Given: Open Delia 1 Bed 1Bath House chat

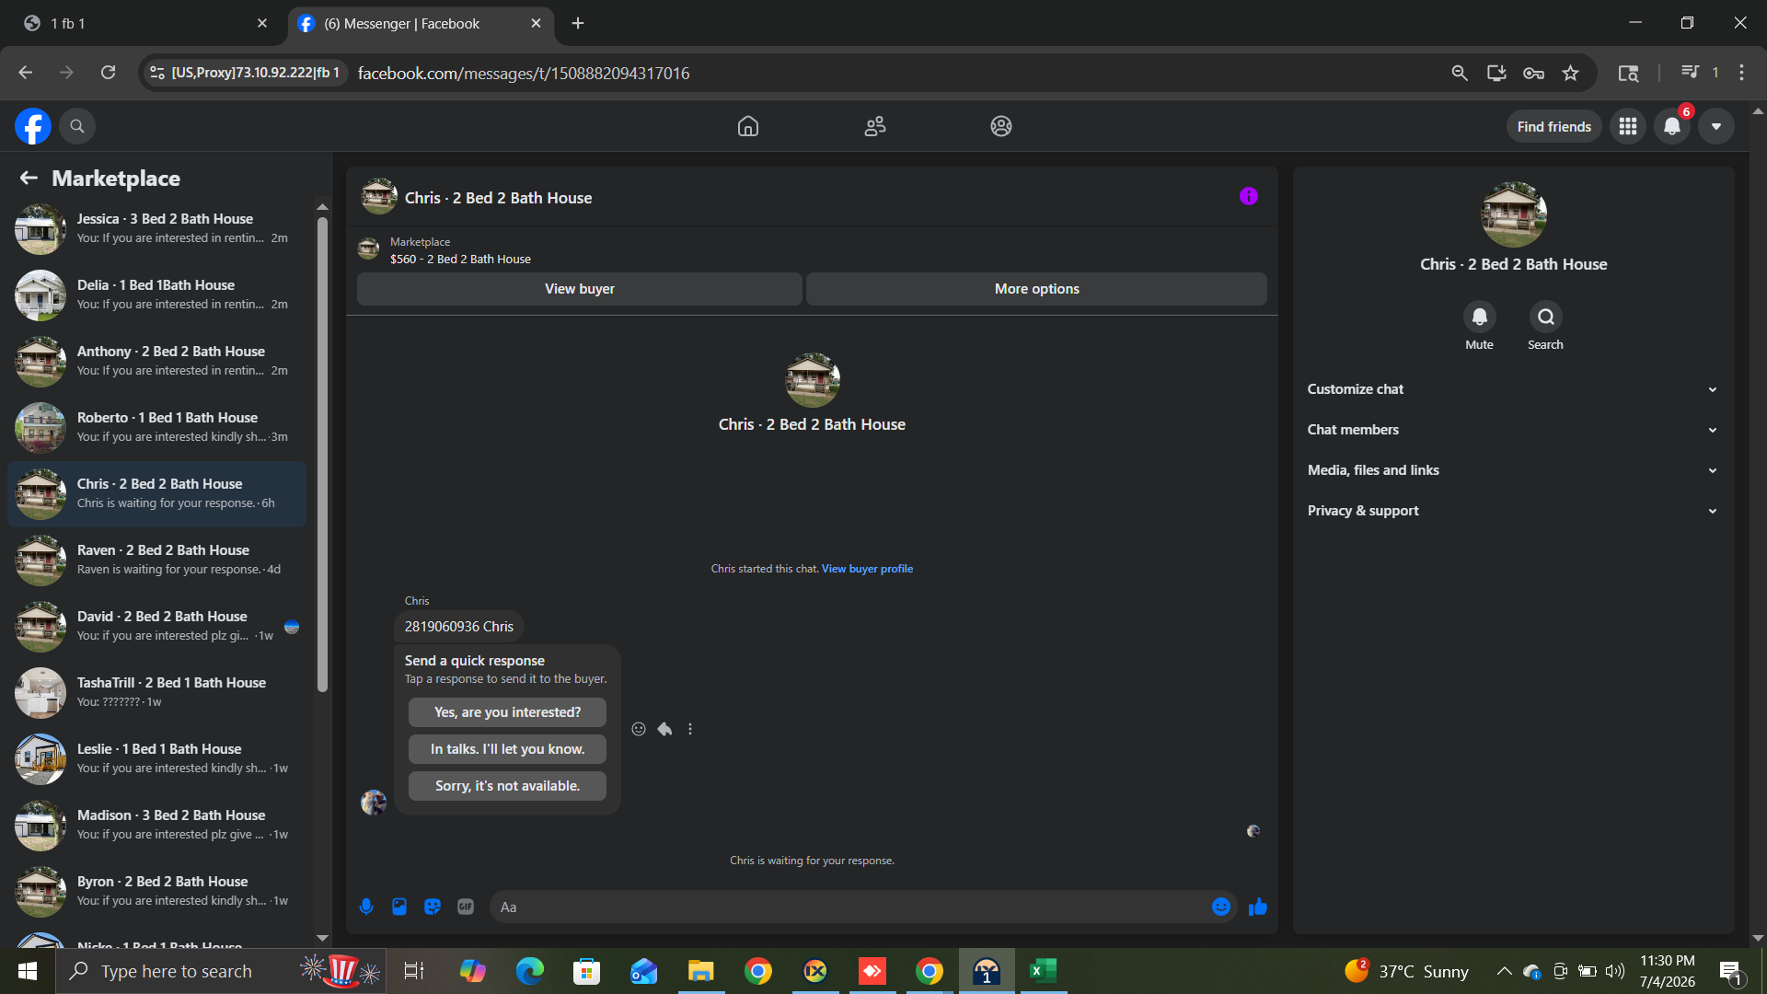Looking at the screenshot, I should click(x=156, y=295).
